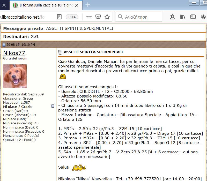Screen dimensions: 207x181
Task: Click in the Αναζήτηση search box
Action: click(139, 17)
